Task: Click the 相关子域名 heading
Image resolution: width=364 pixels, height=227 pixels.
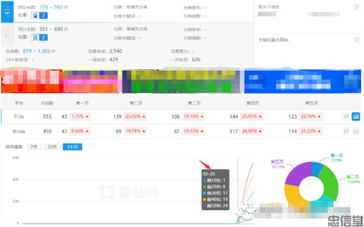Action: (x=269, y=7)
